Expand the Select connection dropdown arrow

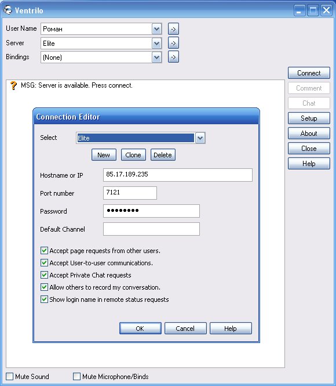click(200, 138)
